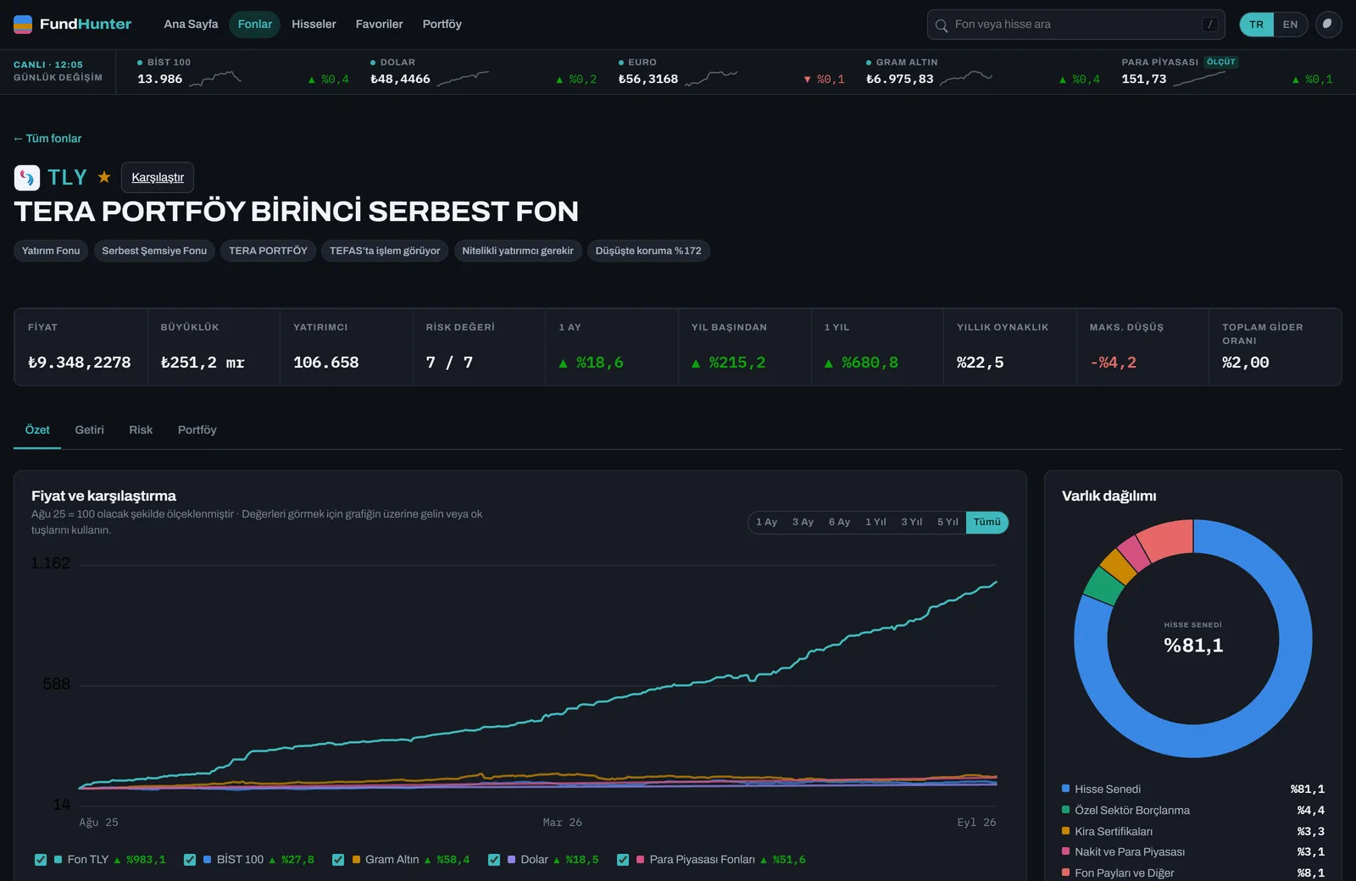Click the Toplam Gider Oranı %2,00 value
Viewport: 1356px width, 881px height.
coord(1245,363)
